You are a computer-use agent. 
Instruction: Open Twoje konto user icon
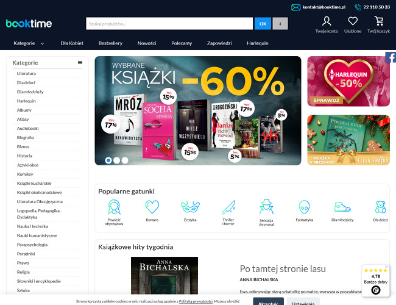[x=327, y=21]
